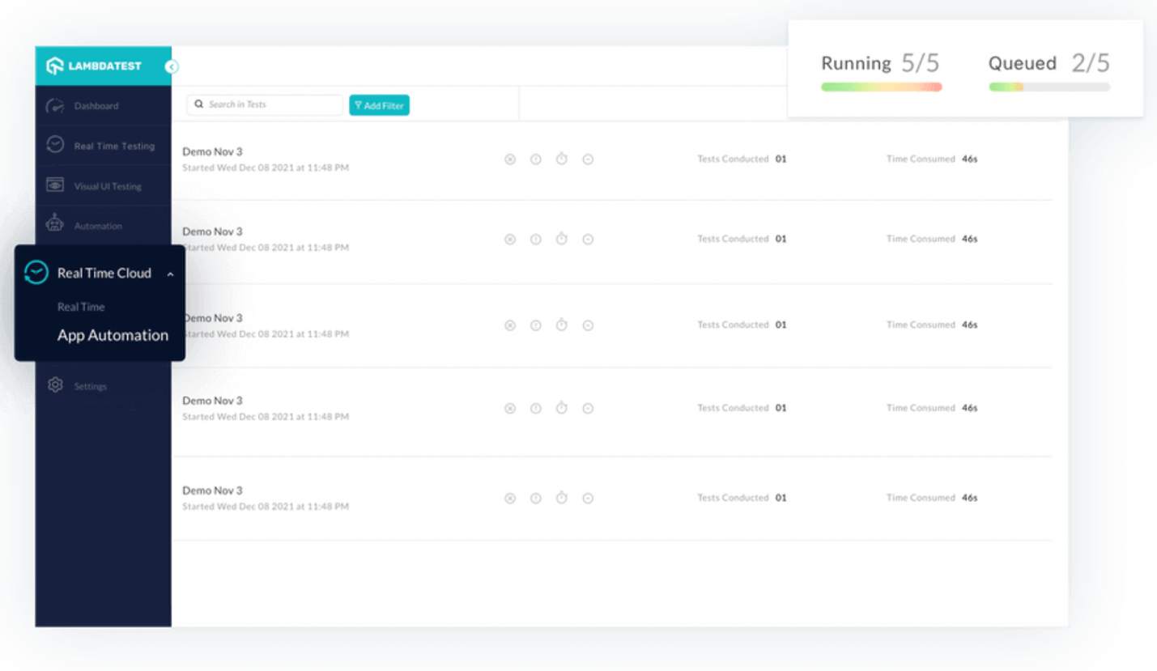
Task: Click the Automation robot icon
Action: (x=55, y=224)
